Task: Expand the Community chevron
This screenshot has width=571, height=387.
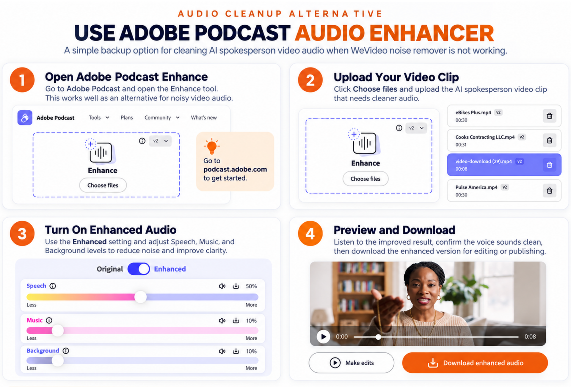Action: [x=178, y=118]
